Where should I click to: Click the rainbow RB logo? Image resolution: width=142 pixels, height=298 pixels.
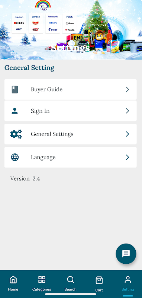tap(43, 5)
